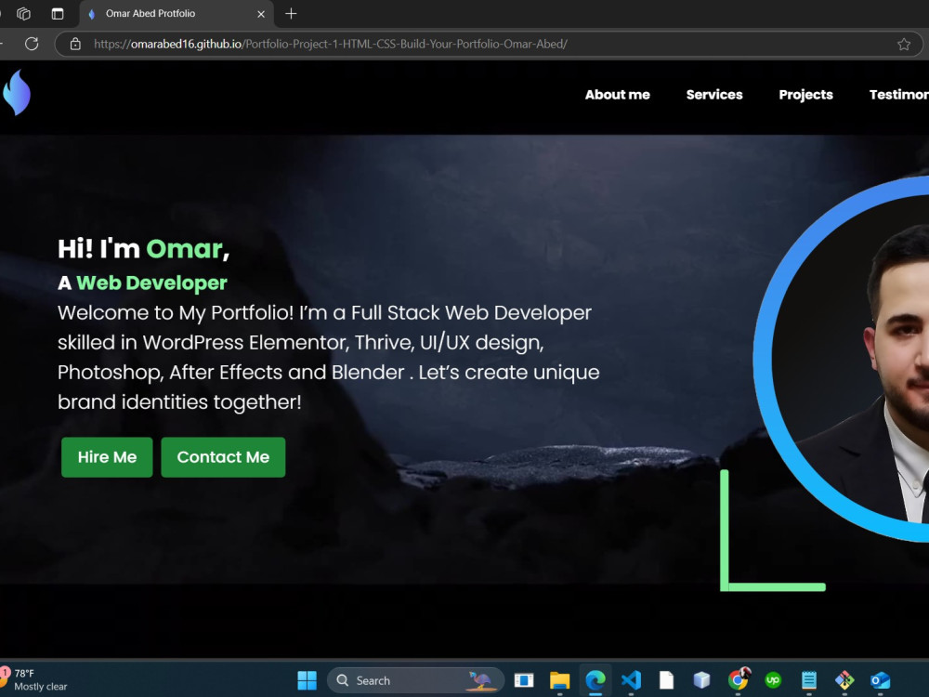Open a new browser tab
The image size is (929, 697).
(291, 14)
